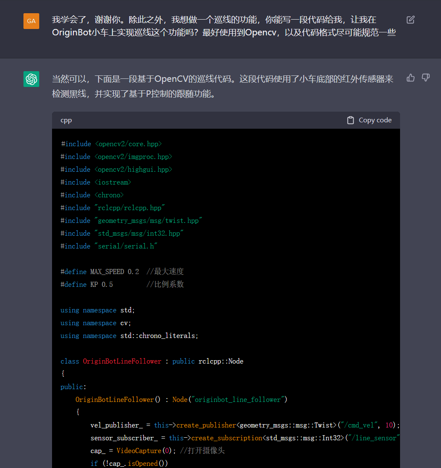
Task: Click the assistant's reply paragraph above the code
Action: tap(222, 86)
